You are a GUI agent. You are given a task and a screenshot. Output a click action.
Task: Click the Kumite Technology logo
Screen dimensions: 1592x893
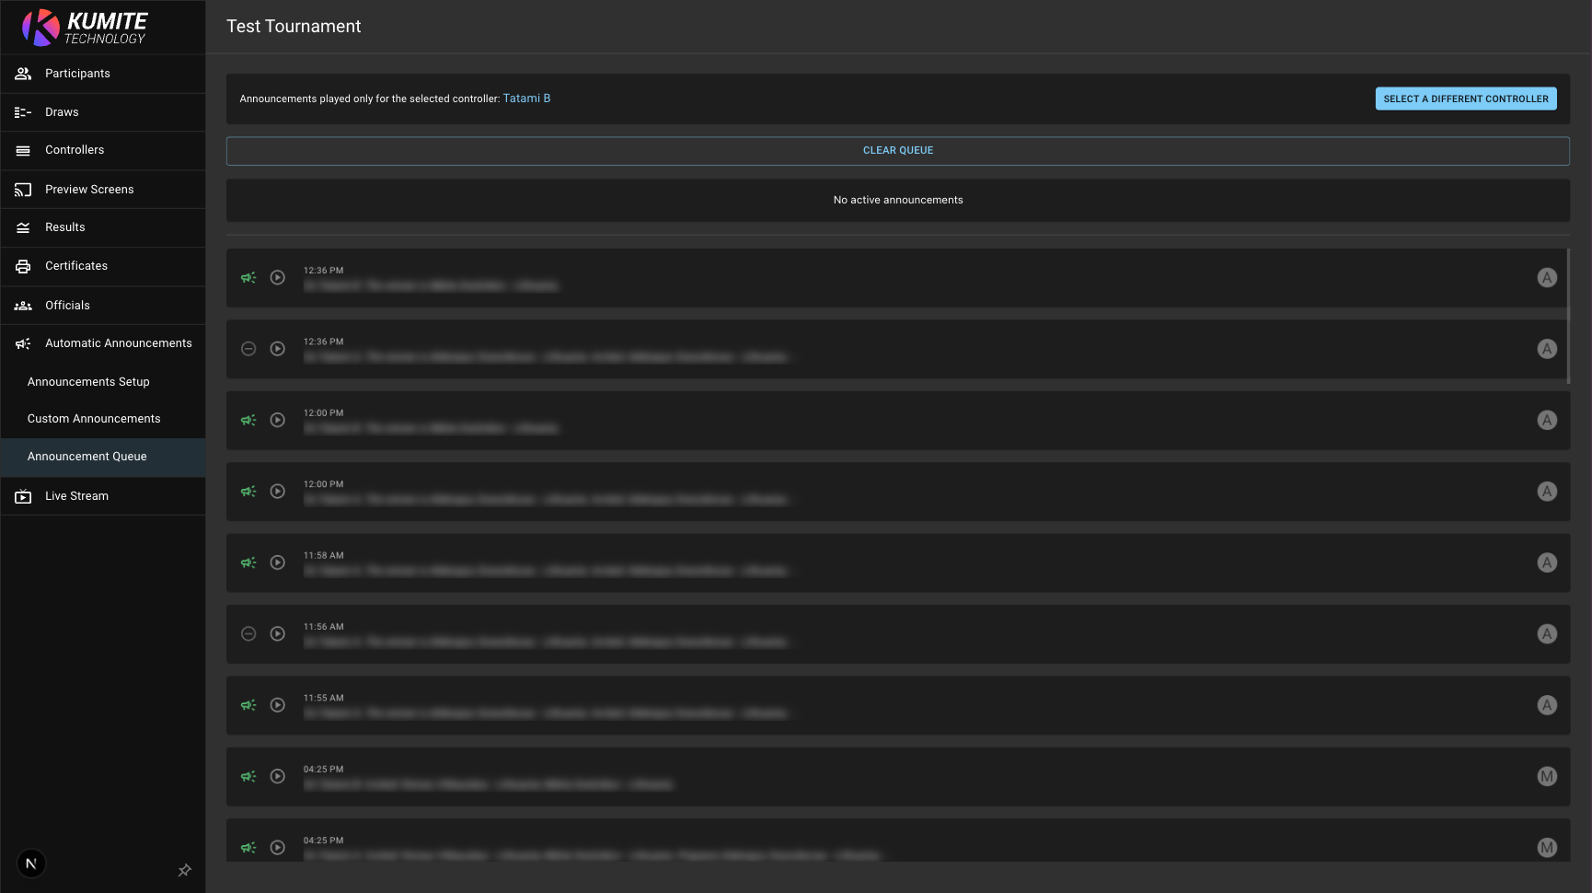pyautogui.click(x=85, y=28)
